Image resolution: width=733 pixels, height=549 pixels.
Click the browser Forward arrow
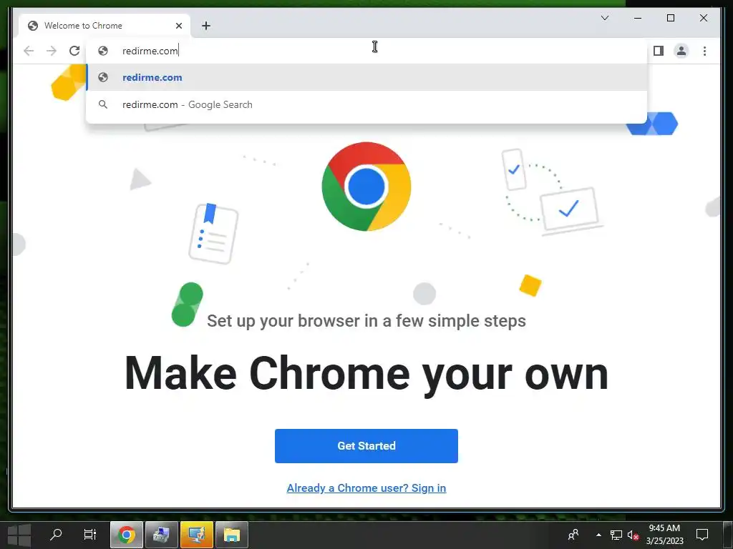click(52, 51)
